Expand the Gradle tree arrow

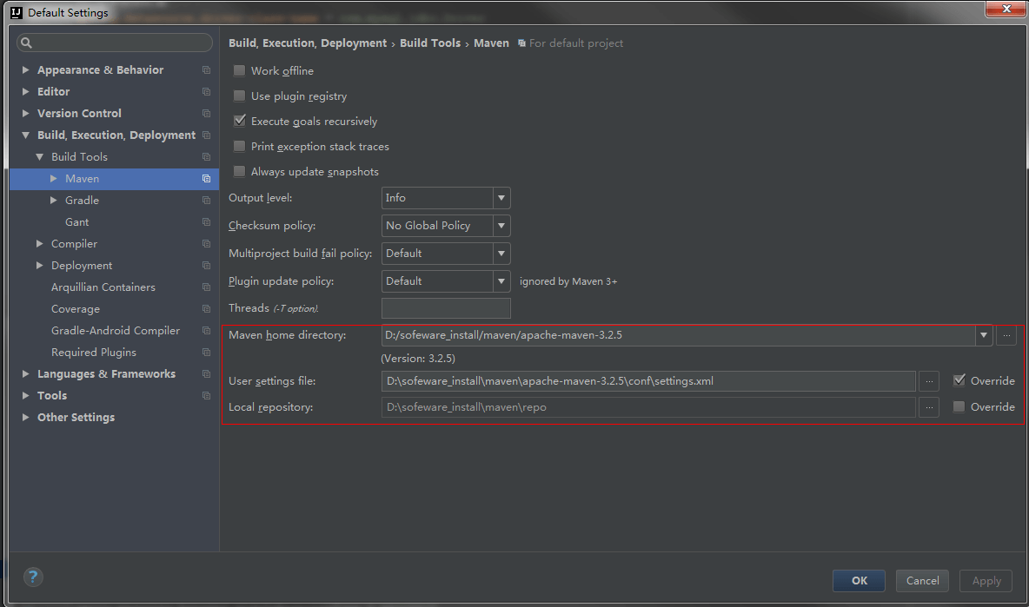pyautogui.click(x=54, y=201)
